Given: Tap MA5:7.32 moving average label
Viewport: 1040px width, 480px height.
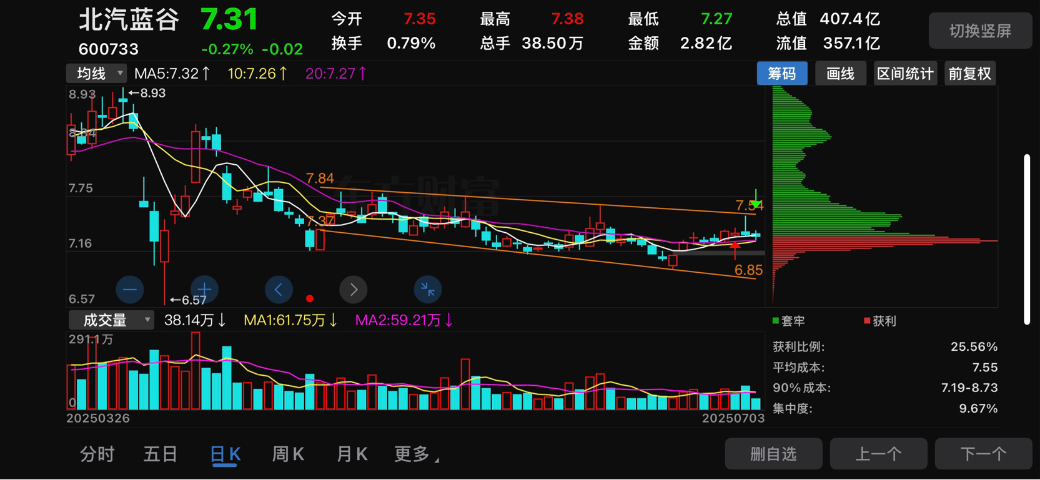Looking at the screenshot, I should pos(173,74).
